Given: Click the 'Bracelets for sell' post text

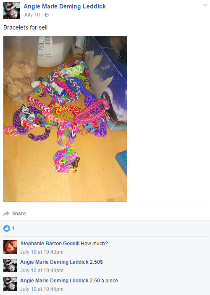Looking at the screenshot, I should tap(26, 27).
